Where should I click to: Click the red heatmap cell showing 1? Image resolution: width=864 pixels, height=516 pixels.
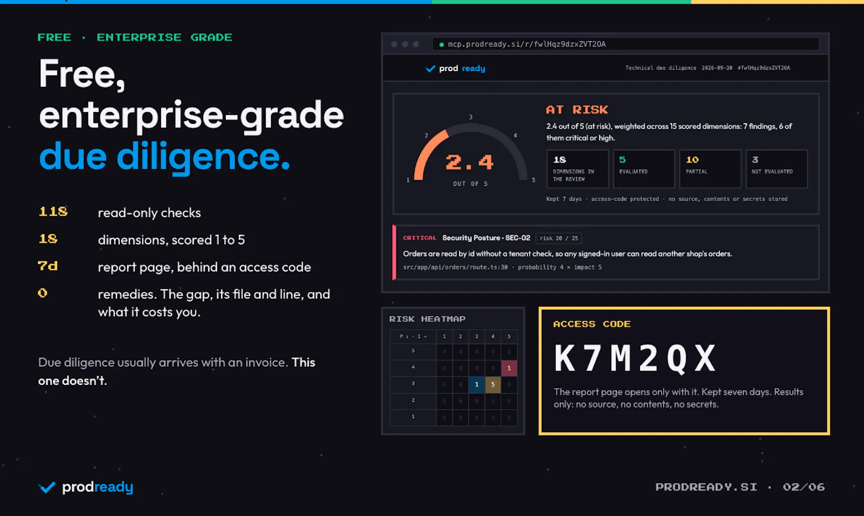[509, 368]
